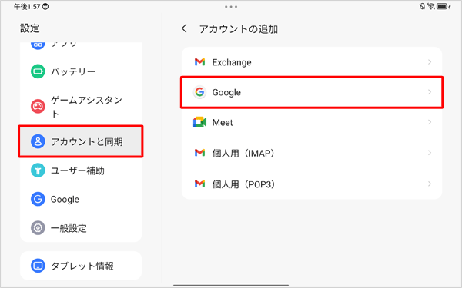The width and height of the screenshot is (462, 288).
Task: Click the Google G logo in account list
Action: 199,92
